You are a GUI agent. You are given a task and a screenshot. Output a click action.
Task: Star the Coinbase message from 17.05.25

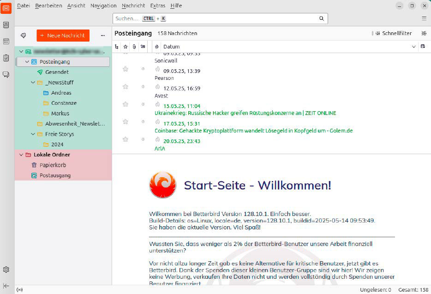pyautogui.click(x=126, y=122)
